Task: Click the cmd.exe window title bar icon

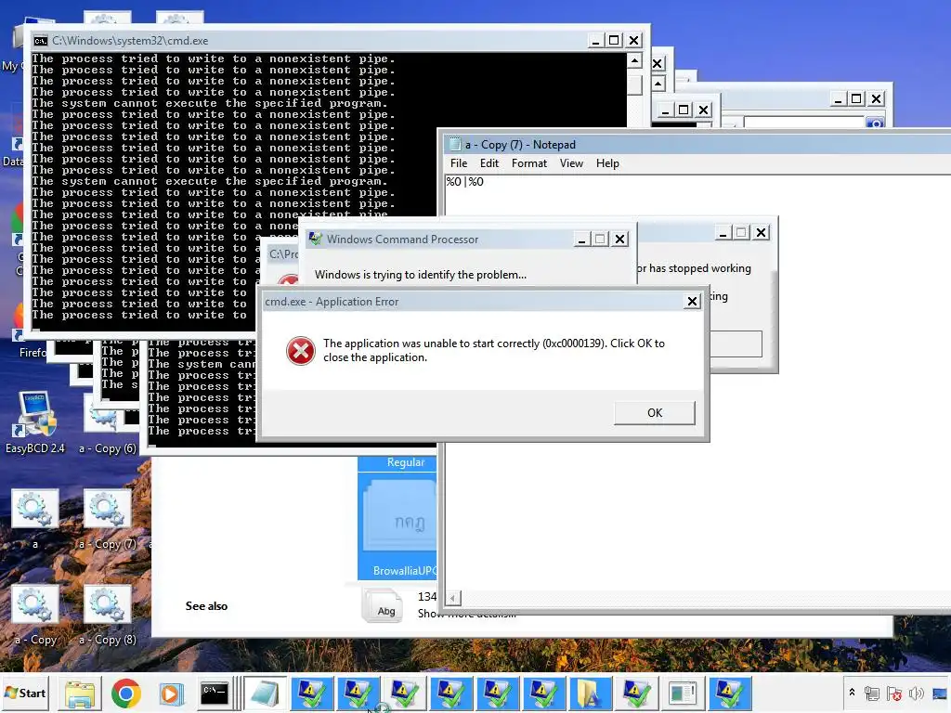Action: click(x=41, y=41)
